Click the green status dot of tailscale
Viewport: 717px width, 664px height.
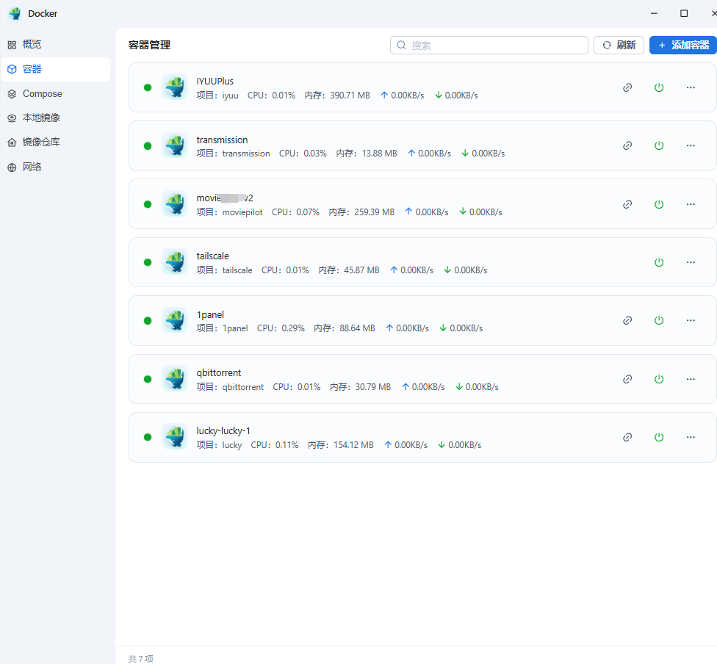click(147, 262)
